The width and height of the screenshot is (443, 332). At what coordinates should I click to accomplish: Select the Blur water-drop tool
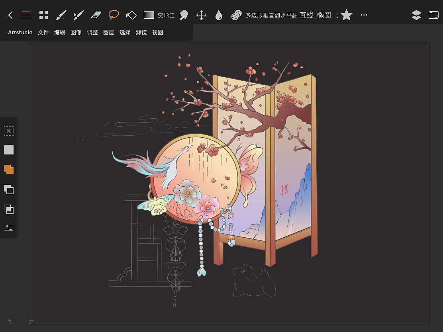[x=219, y=15]
